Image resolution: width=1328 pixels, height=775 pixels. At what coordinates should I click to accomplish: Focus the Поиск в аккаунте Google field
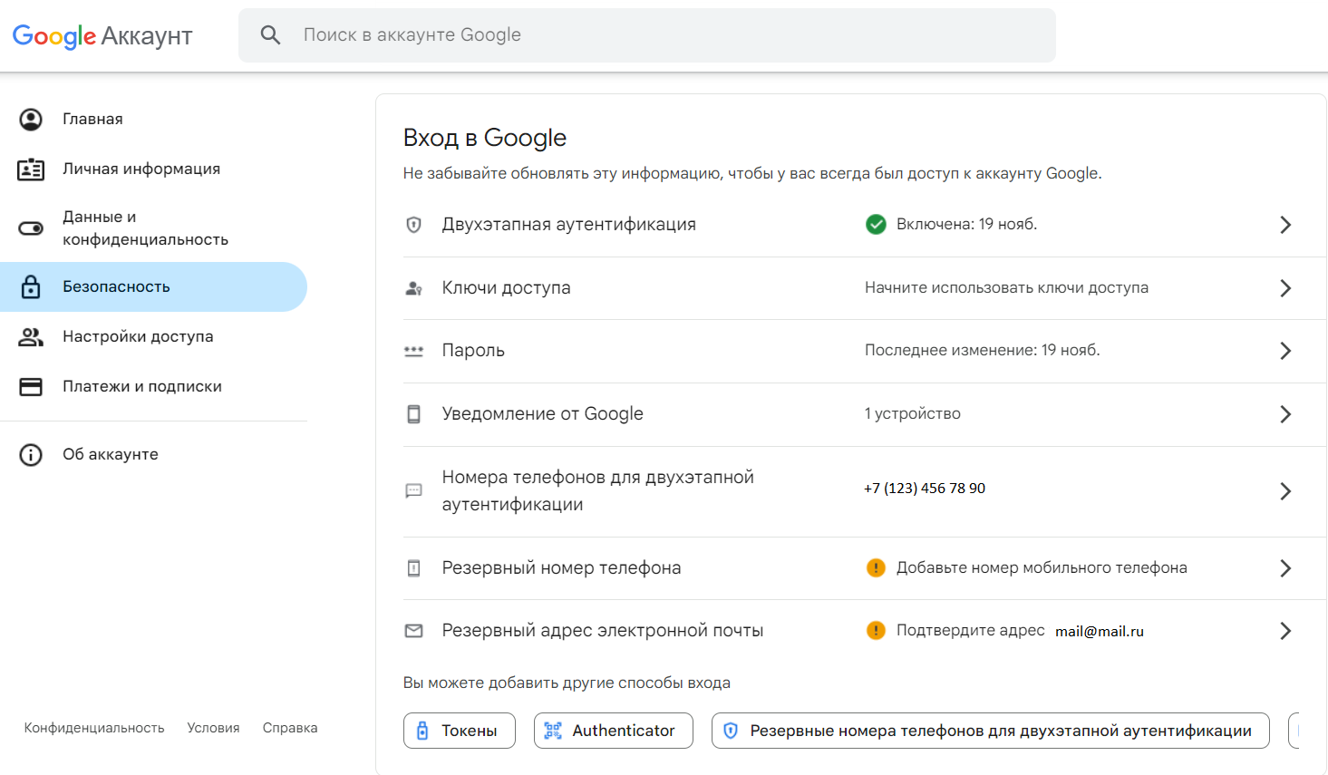tap(647, 35)
